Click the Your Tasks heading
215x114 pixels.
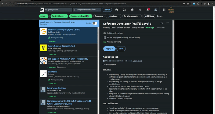[x=107, y=70]
